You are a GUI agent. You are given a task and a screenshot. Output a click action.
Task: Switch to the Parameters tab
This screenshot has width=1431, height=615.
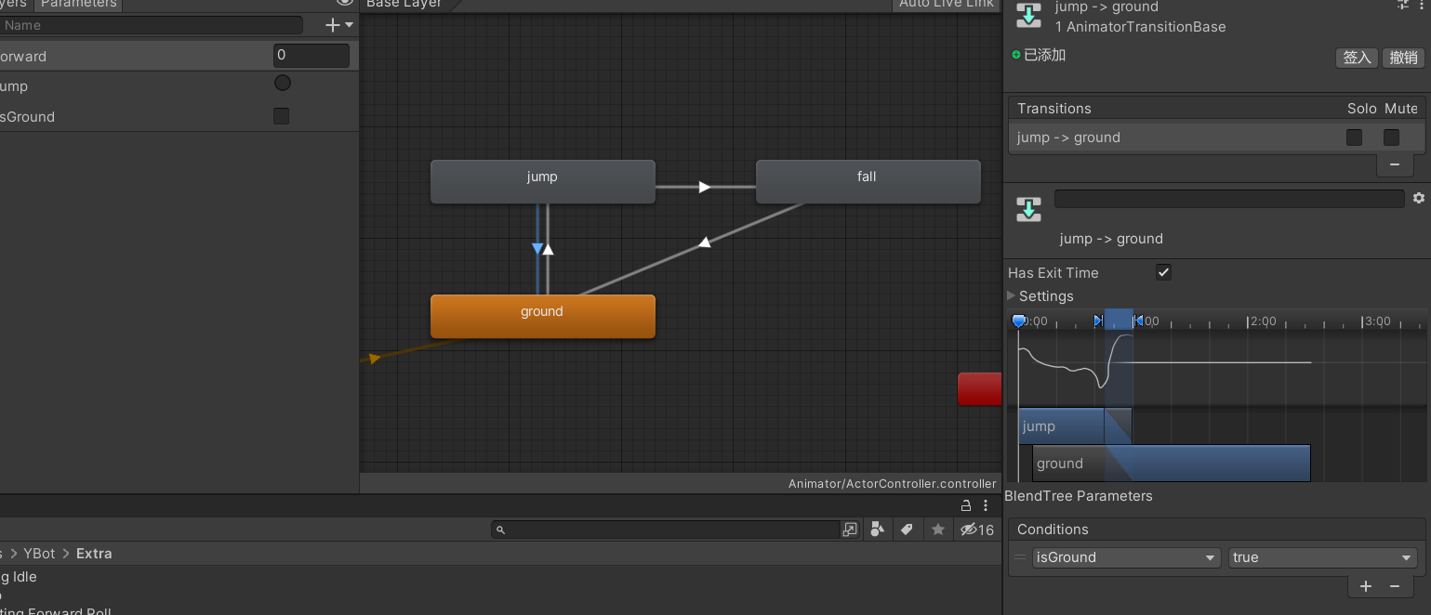[x=79, y=4]
